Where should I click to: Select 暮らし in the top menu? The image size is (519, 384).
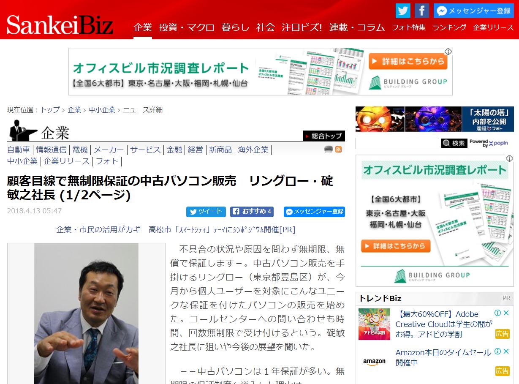tap(235, 27)
